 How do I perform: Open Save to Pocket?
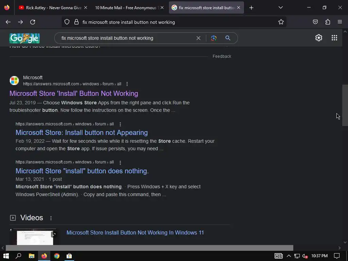point(315,22)
